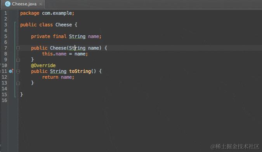This screenshot has height=152, width=262.
Task: Click 'this' keyword on line 8
Action: tap(47, 54)
